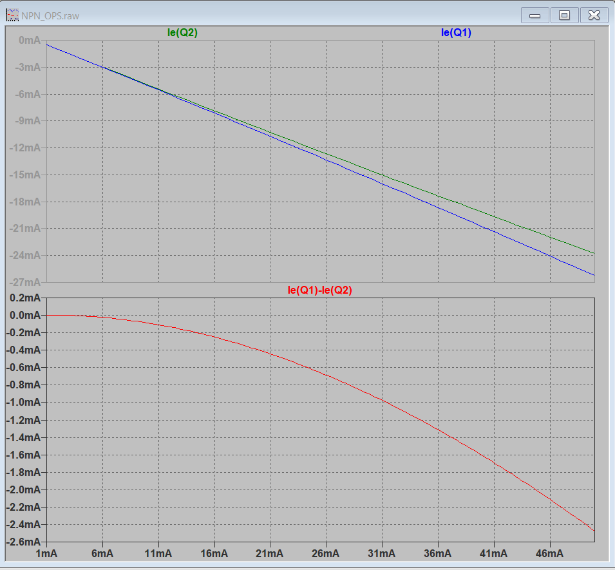615x570 pixels.
Task: Click the -0.8mA lower axis label
Action: pyautogui.click(x=23, y=385)
